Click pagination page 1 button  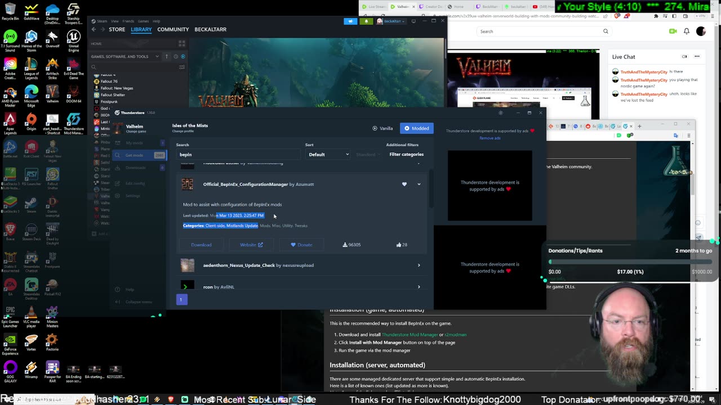coord(181,300)
